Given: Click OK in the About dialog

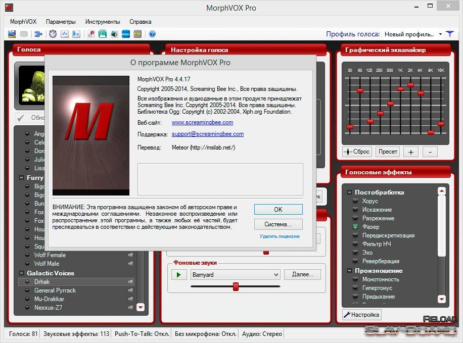Looking at the screenshot, I should tap(278, 209).
